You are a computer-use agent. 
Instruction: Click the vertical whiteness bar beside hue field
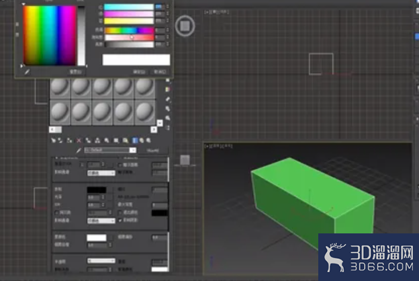pyautogui.click(x=81, y=36)
